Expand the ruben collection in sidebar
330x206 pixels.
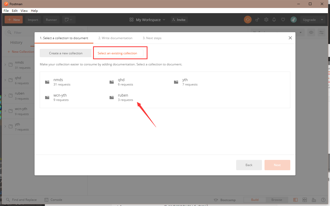5,96
